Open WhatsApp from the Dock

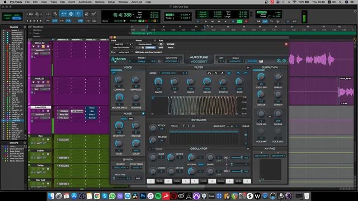112,196
